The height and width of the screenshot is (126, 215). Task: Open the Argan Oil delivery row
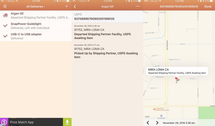(x=36, y=15)
